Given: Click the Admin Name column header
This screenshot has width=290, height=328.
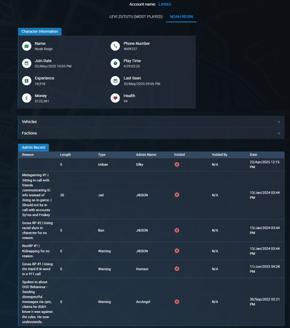Looking at the screenshot, I should coord(146,155).
